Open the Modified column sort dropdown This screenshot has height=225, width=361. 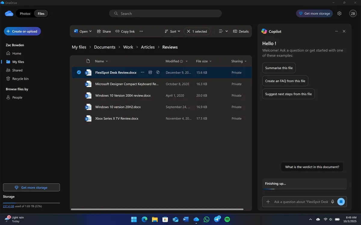187,61
